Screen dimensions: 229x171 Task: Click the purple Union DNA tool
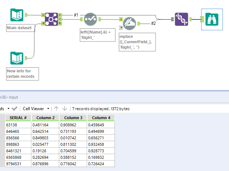click(x=181, y=19)
